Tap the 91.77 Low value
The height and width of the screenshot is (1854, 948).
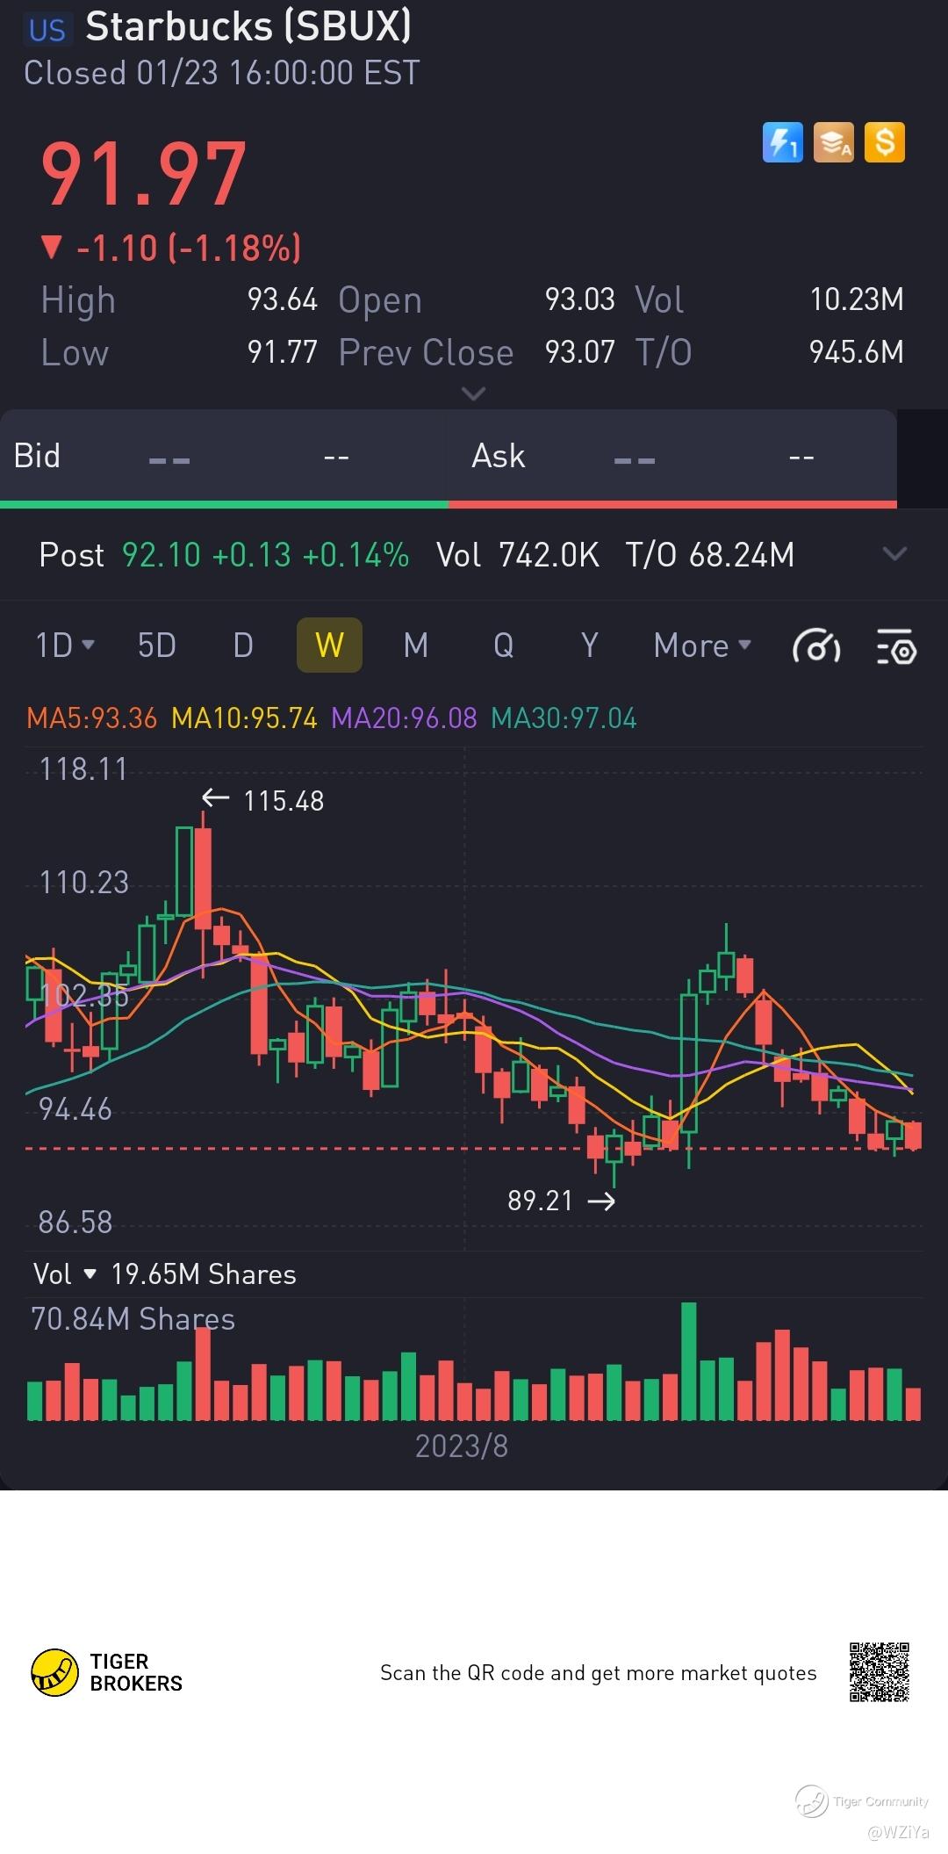pyautogui.click(x=282, y=352)
